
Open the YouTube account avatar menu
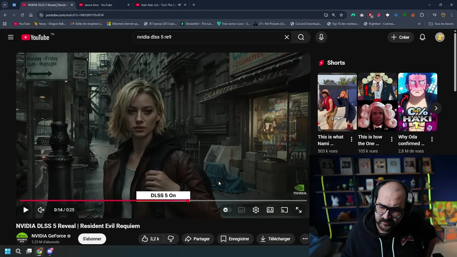coord(440,37)
